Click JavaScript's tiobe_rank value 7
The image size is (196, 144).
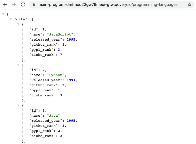pyautogui.click(x=61, y=55)
